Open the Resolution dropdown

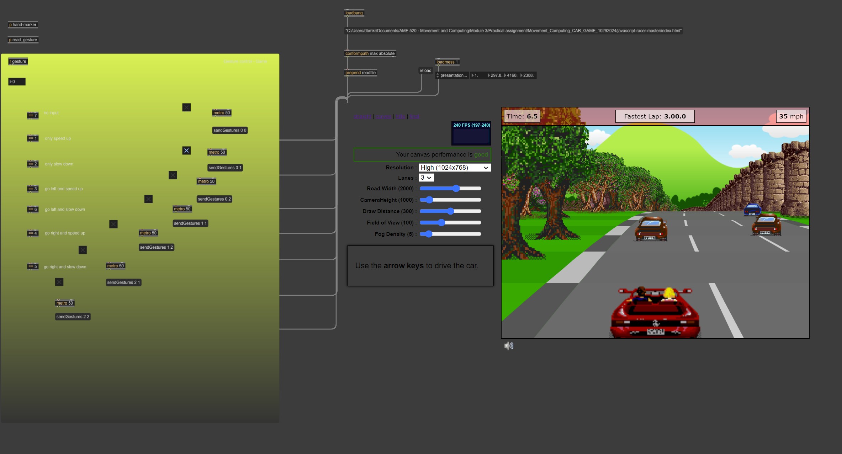coord(454,167)
